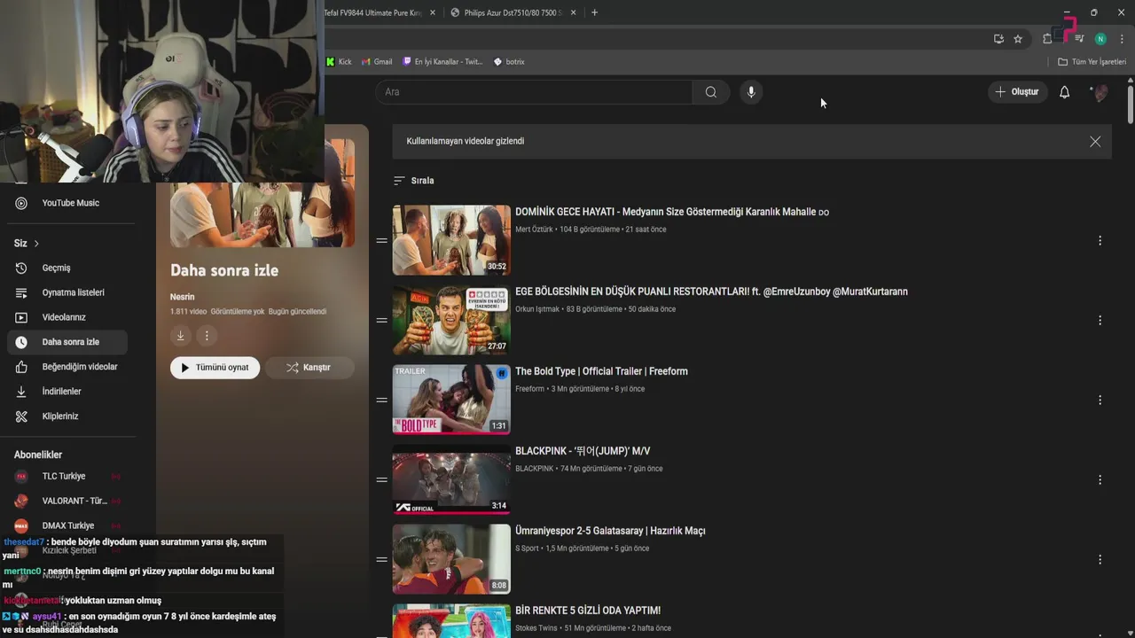1135x638 pixels.
Task: Open playlist more options menu
Action: coord(207,336)
